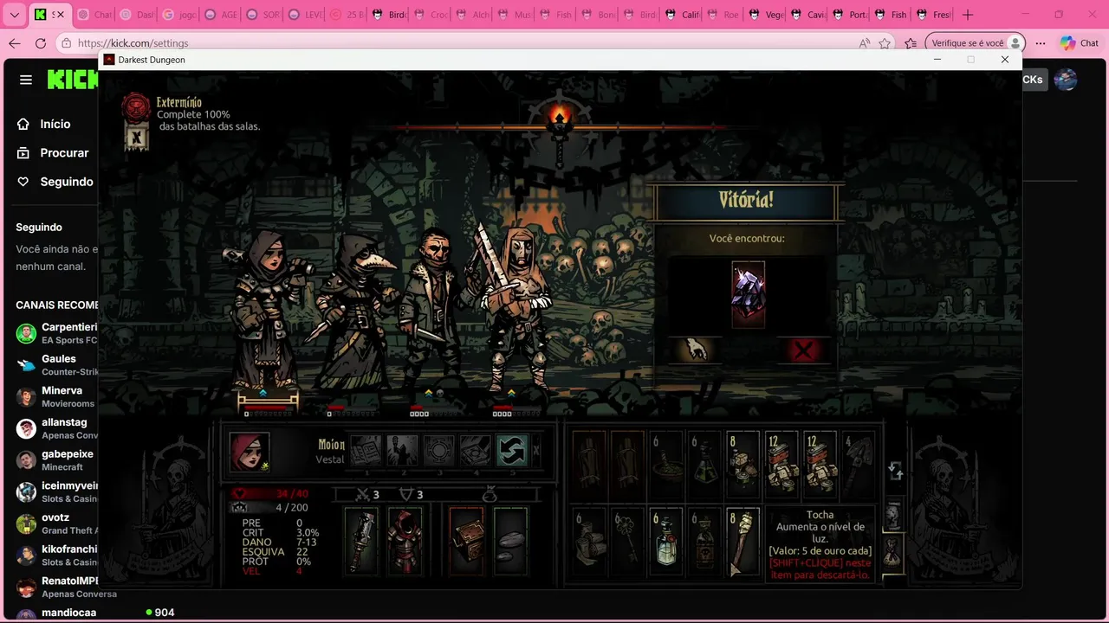The height and width of the screenshot is (623, 1109).
Task: Select the shovel in inventory
Action: pos(858,464)
